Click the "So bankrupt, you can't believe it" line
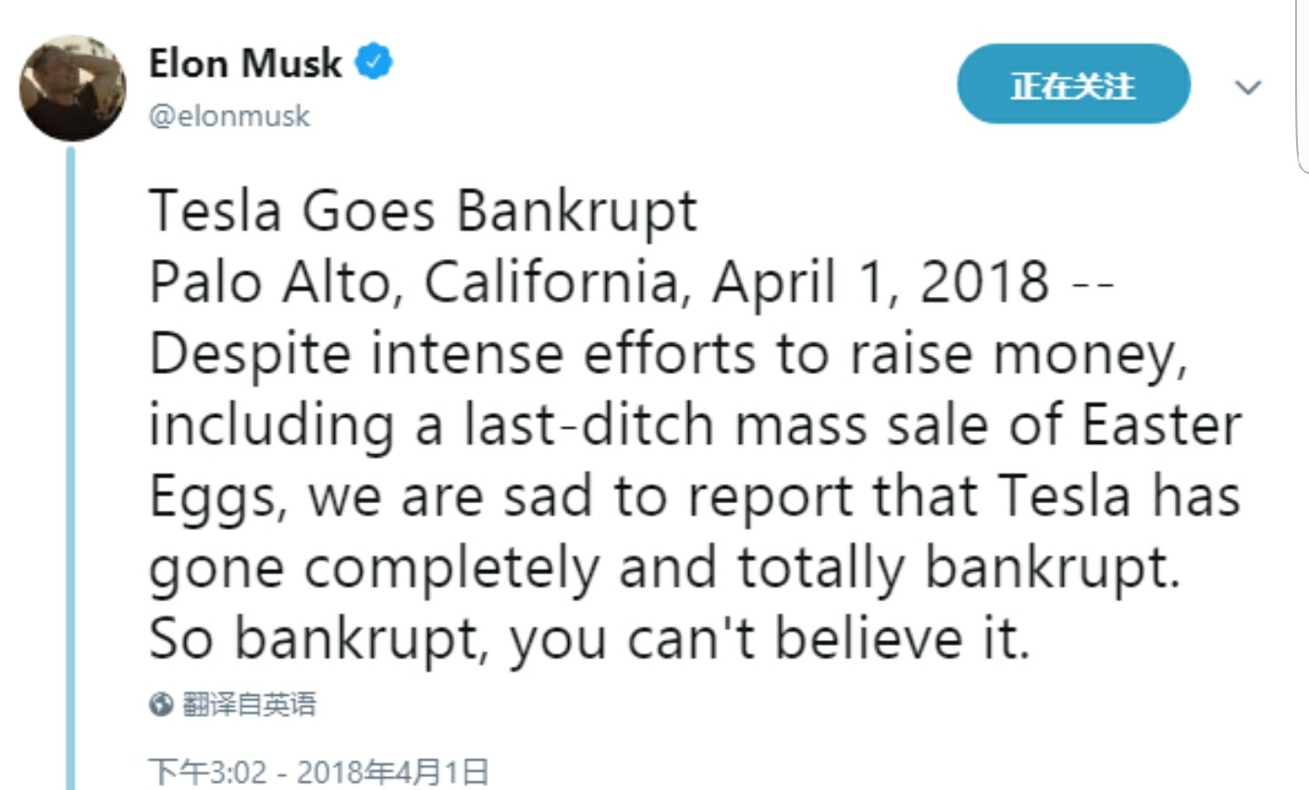1309x790 pixels. pos(589,637)
